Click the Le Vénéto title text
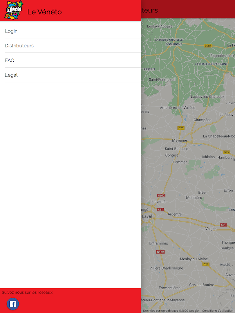This screenshot has width=235, height=313. tap(44, 12)
